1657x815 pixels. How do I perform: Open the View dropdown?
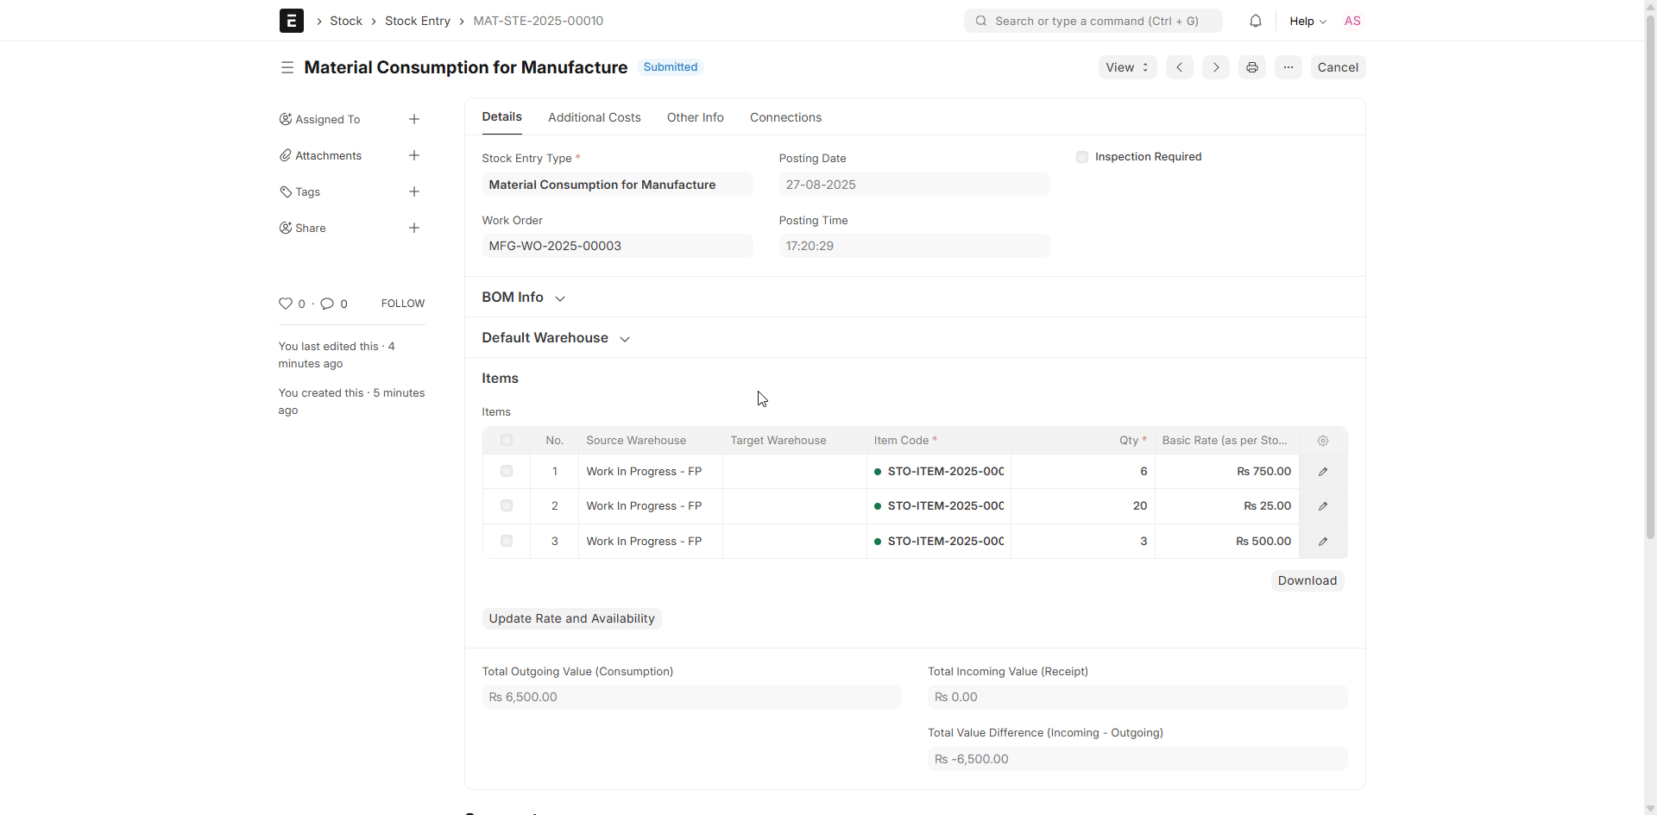1126,67
